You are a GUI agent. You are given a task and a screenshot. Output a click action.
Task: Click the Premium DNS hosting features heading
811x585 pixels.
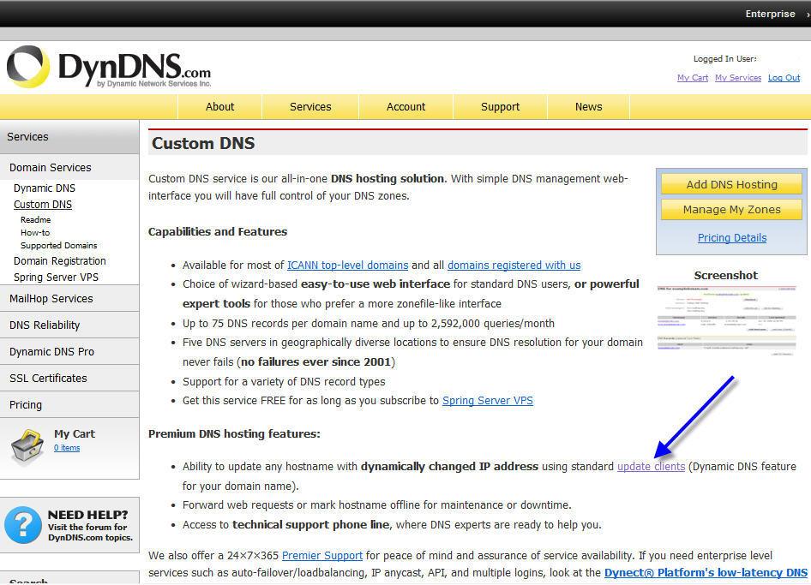pos(234,433)
